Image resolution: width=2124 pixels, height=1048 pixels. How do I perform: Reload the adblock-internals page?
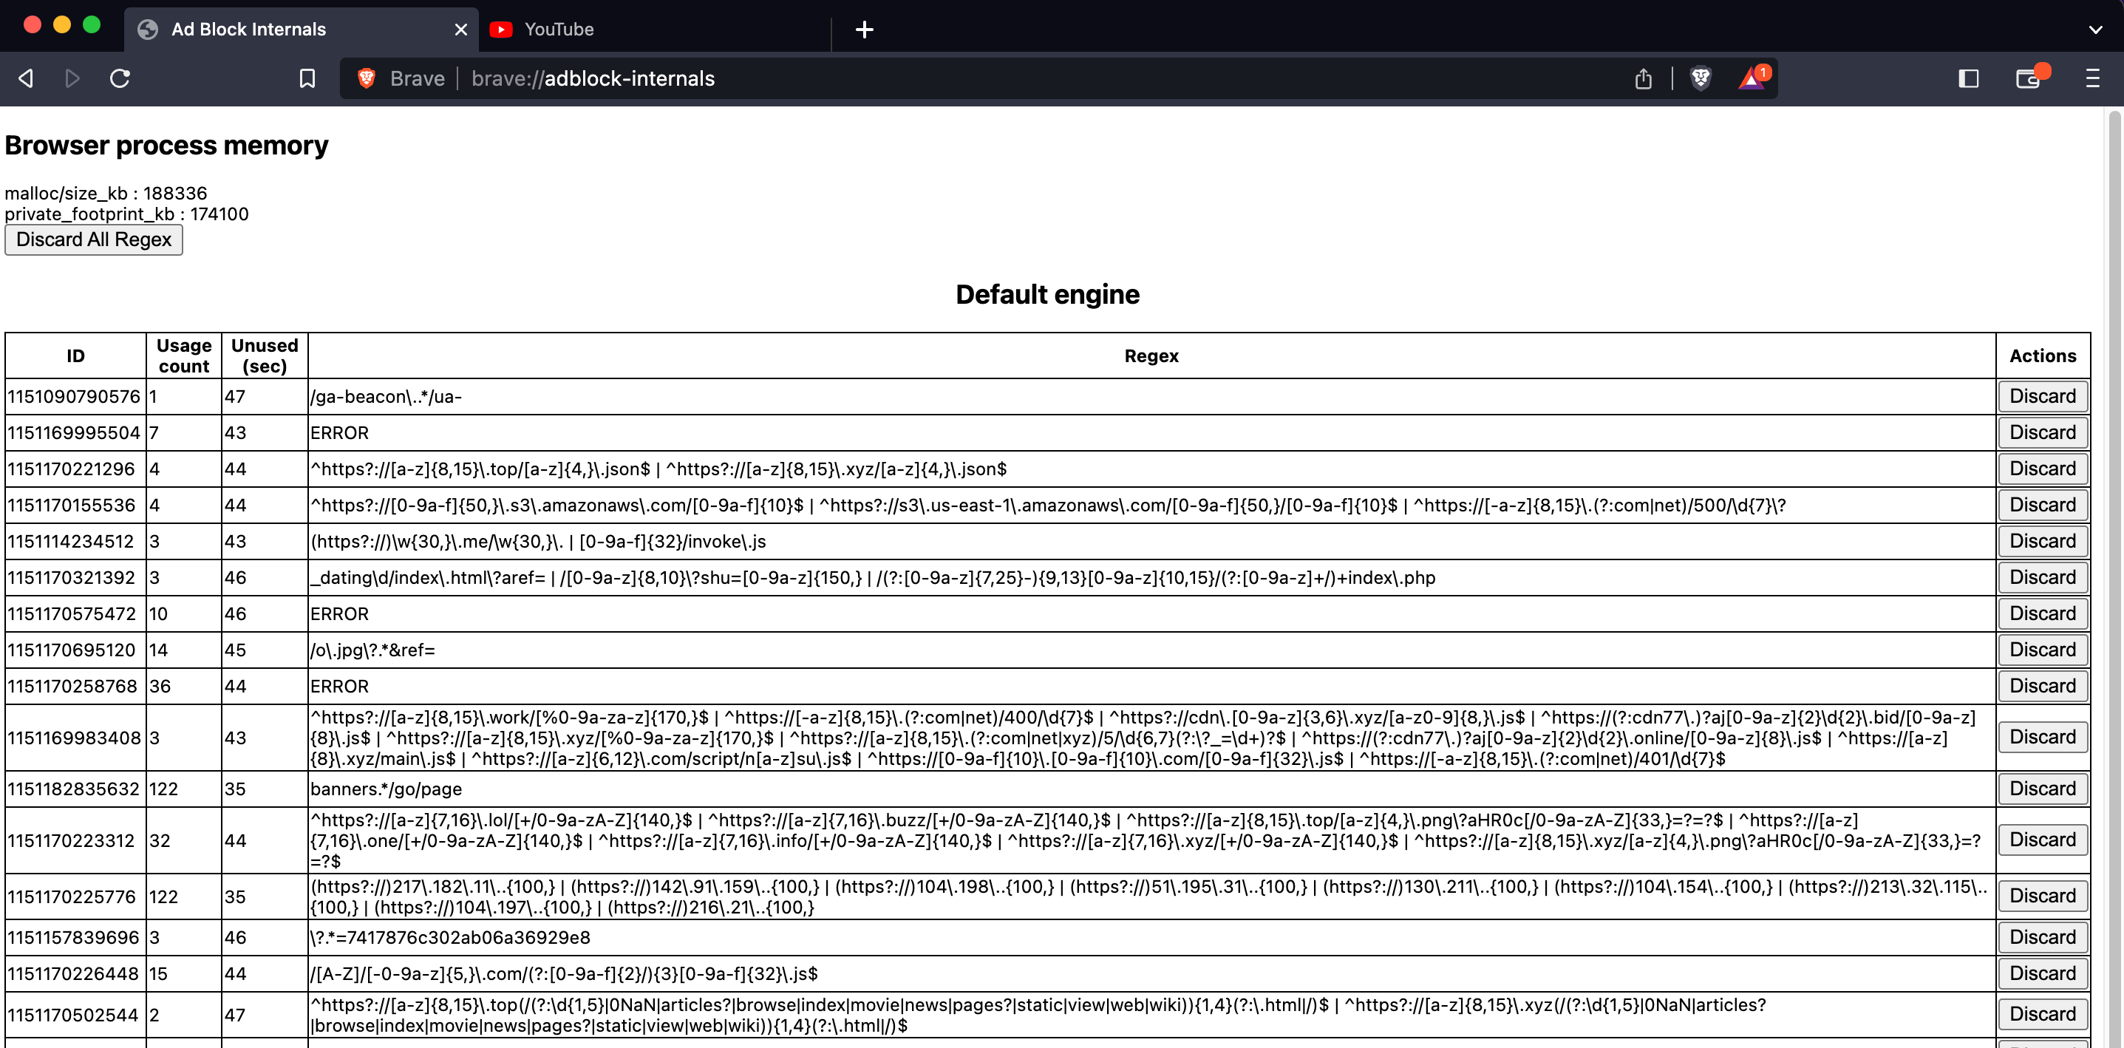120,78
